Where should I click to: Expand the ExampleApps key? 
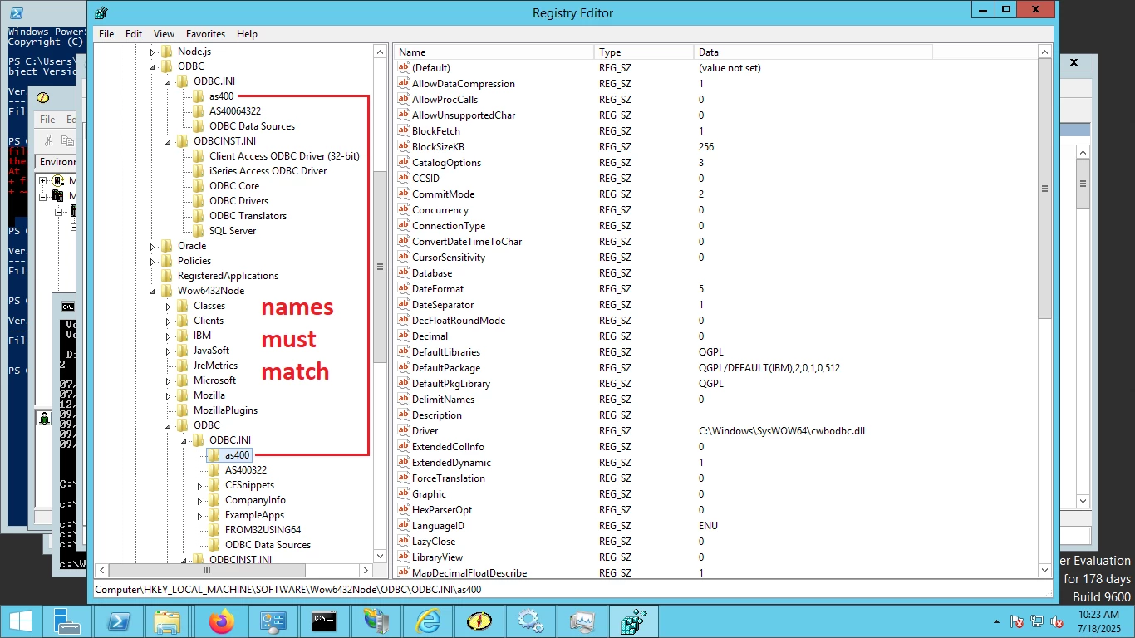[199, 515]
